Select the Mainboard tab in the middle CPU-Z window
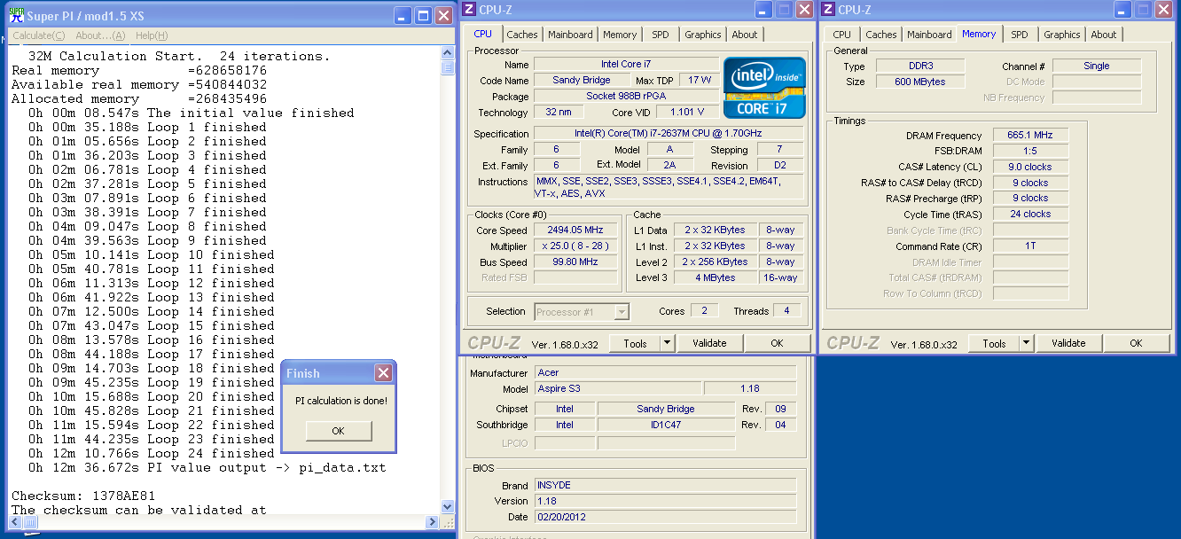This screenshot has width=1181, height=539. pyautogui.click(x=570, y=35)
